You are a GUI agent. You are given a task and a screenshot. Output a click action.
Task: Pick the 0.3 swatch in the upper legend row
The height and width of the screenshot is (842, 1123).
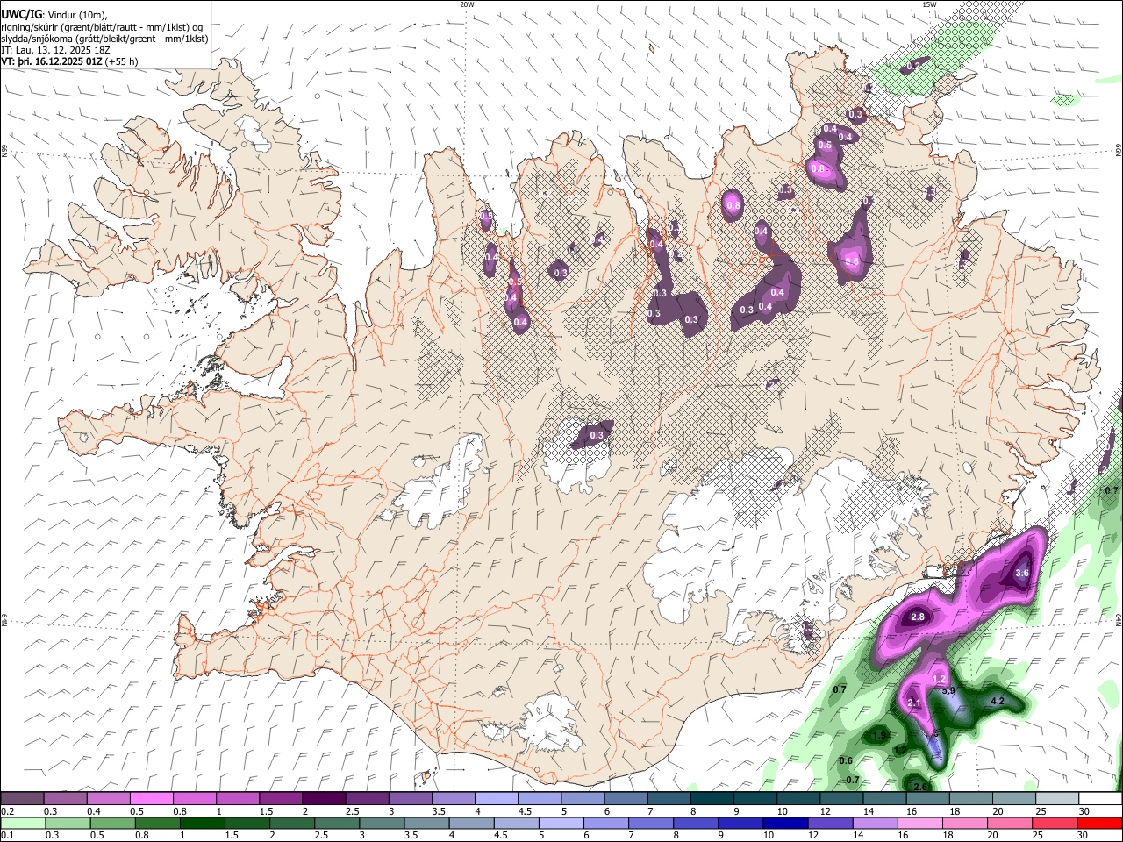tap(65, 798)
